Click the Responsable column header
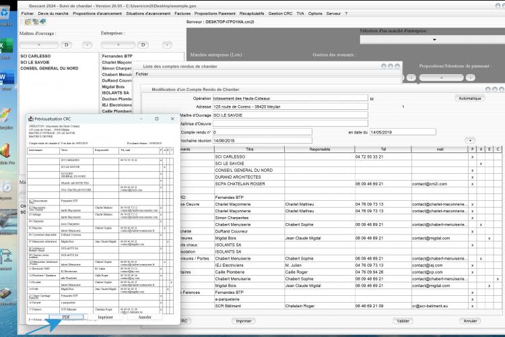505x337 pixels. (x=319, y=150)
